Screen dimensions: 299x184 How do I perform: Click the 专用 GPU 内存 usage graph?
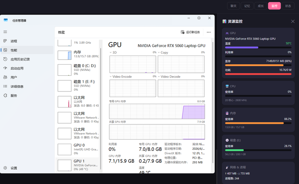click(x=157, y=112)
